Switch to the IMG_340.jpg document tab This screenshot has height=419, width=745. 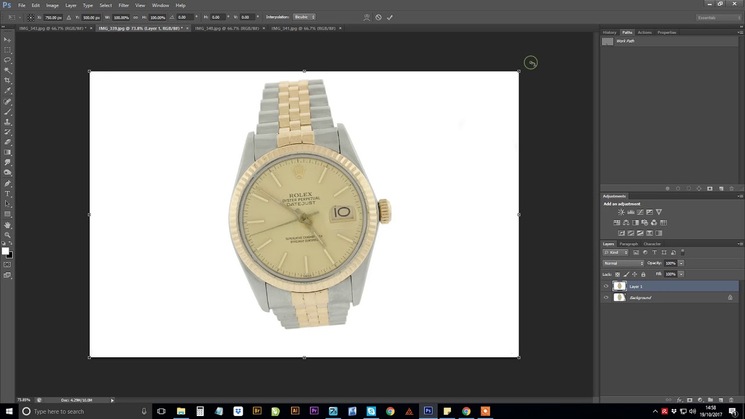[227, 28]
